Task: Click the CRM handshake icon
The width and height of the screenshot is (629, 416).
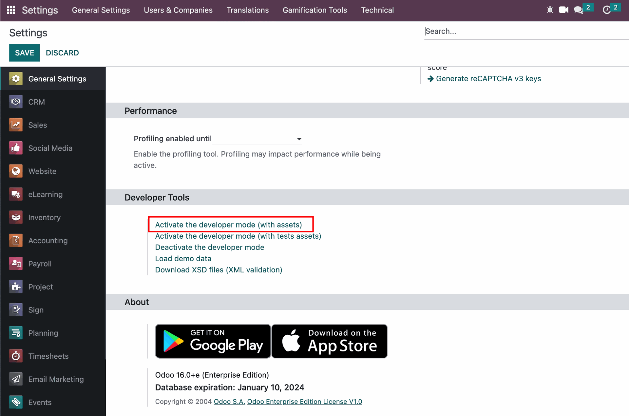Action: pyautogui.click(x=16, y=102)
